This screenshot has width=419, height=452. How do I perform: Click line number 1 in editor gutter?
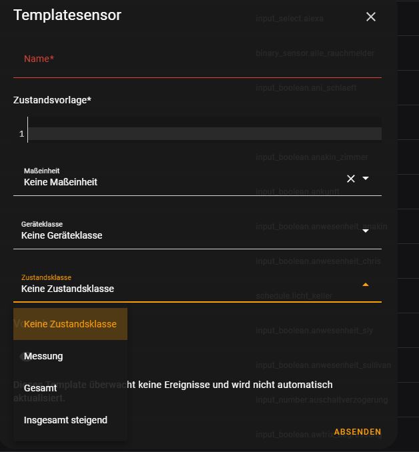click(21, 134)
